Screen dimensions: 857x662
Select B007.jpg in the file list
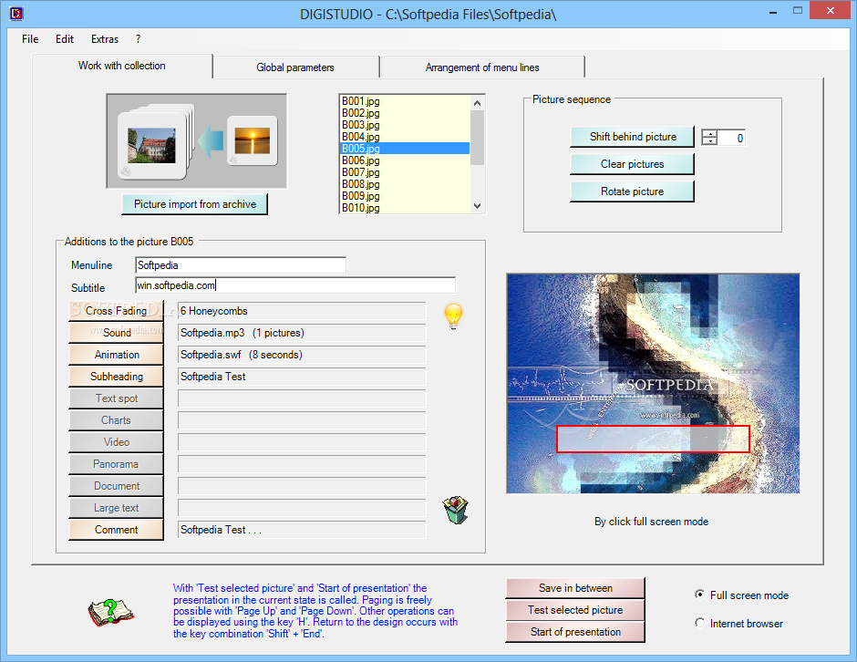(x=405, y=172)
